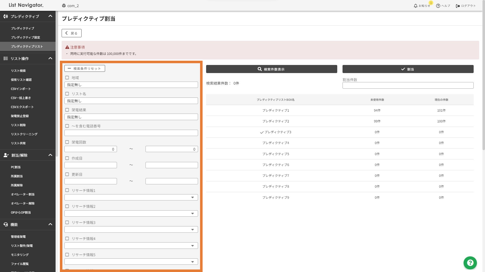Click the 割当件数 input field

[x=408, y=85]
